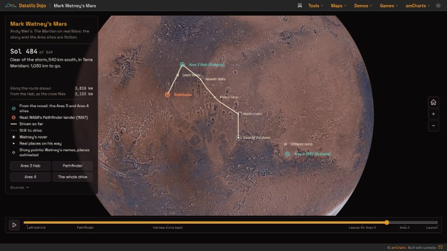447x251 pixels.
Task: Click 'Driven so far' legend line swatch
Action: [13, 124]
